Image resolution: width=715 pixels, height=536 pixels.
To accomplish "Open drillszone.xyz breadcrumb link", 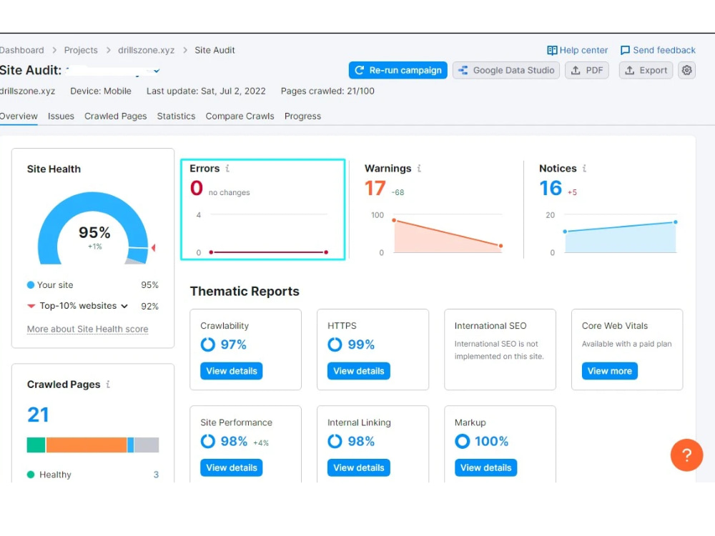I will coord(146,50).
